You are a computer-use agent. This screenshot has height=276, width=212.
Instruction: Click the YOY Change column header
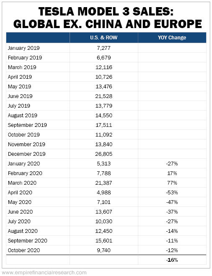click(172, 38)
